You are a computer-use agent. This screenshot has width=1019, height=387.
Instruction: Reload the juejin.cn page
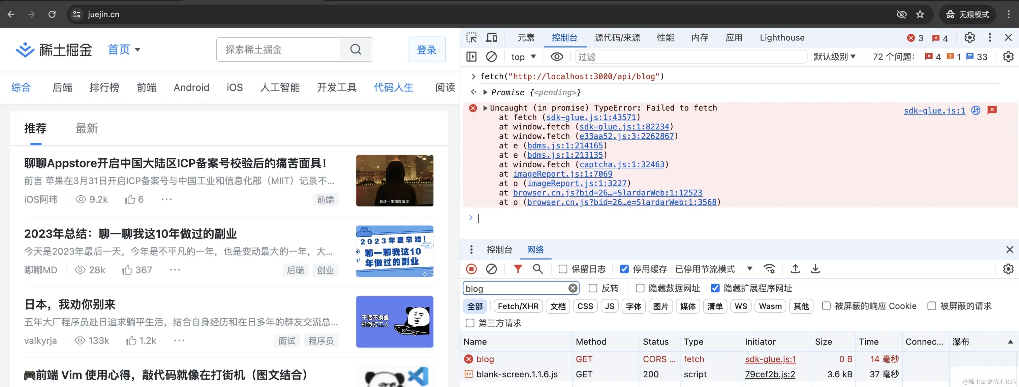52,14
